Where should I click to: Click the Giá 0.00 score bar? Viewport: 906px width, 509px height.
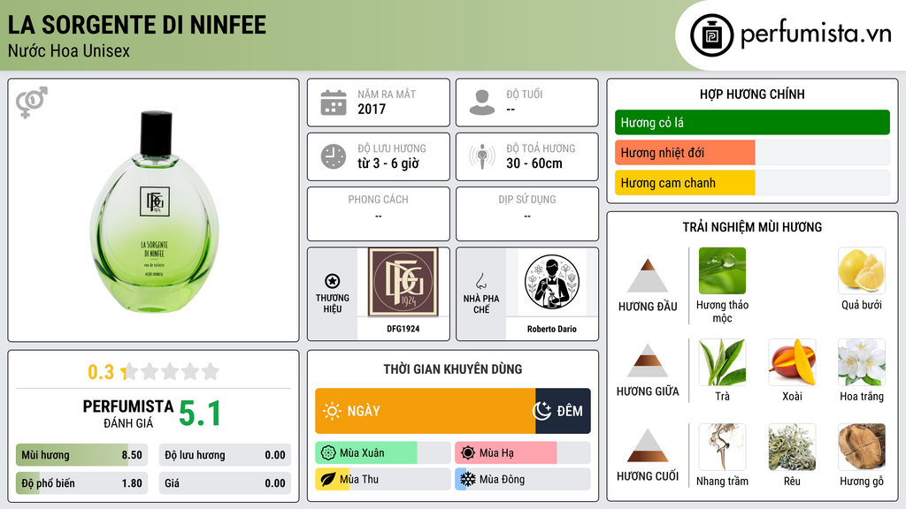tap(225, 483)
